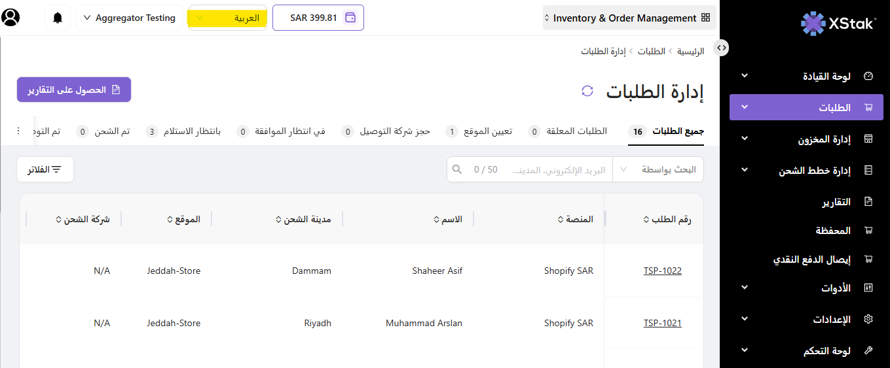Image resolution: width=890 pixels, height=368 pixels.
Task: Sort by رقم الطلب column
Action: (667, 219)
